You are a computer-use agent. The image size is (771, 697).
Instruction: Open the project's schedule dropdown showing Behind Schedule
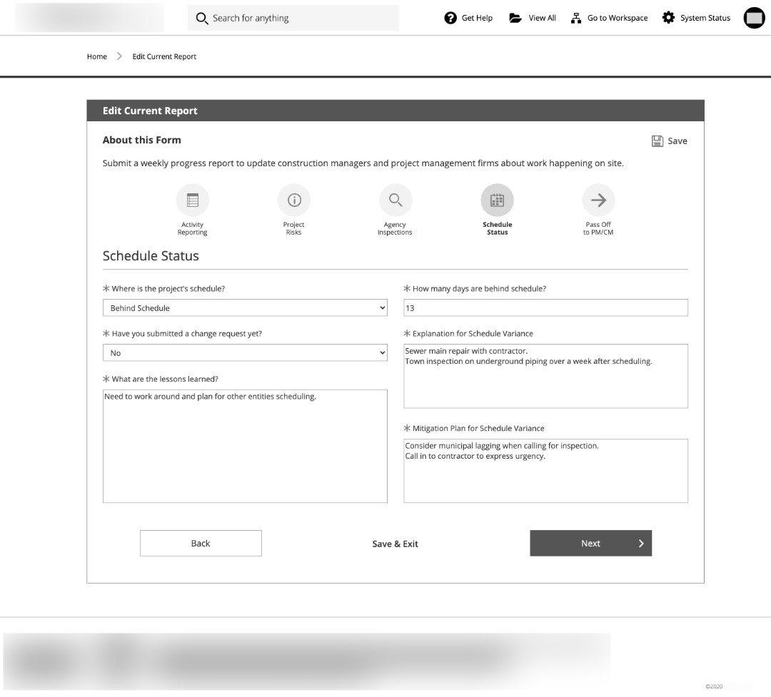(x=245, y=307)
